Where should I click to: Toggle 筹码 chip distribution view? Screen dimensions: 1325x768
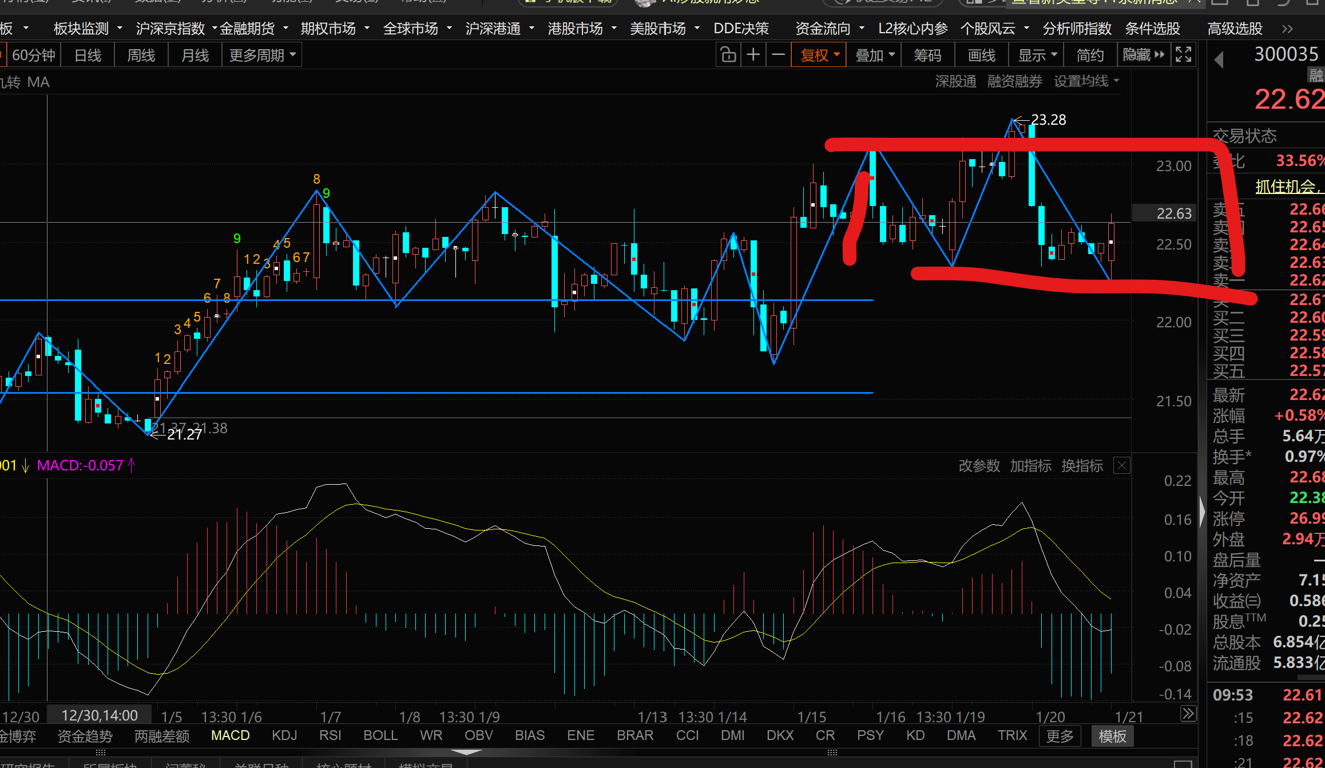click(x=927, y=55)
